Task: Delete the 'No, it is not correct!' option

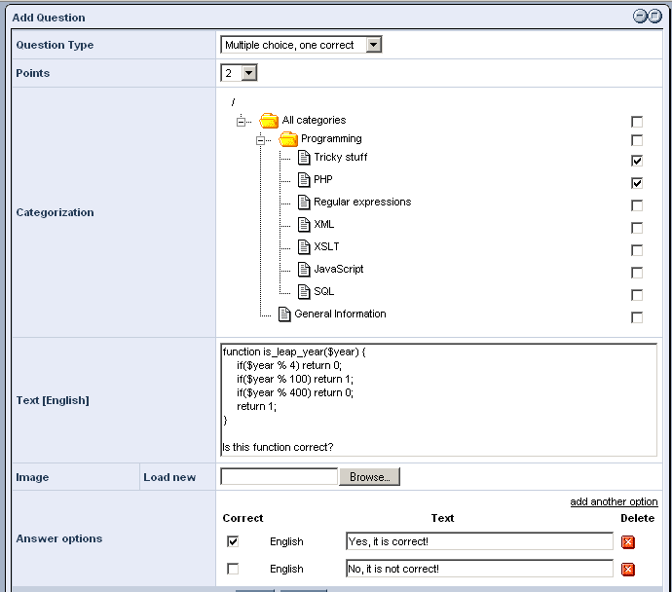Action: click(628, 570)
